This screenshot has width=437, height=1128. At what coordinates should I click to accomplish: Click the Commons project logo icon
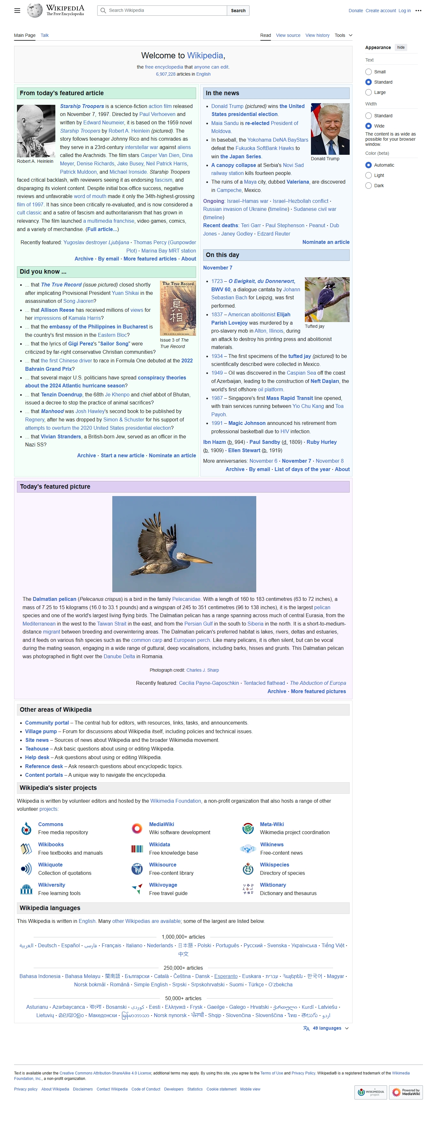click(26, 828)
